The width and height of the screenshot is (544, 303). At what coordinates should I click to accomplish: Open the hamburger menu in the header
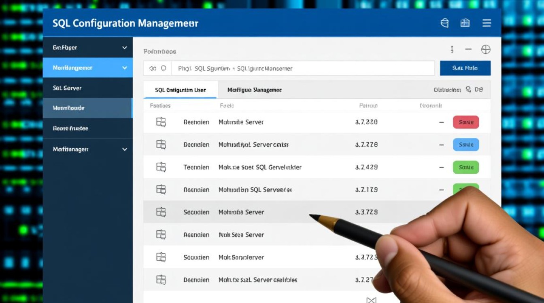[x=487, y=23]
